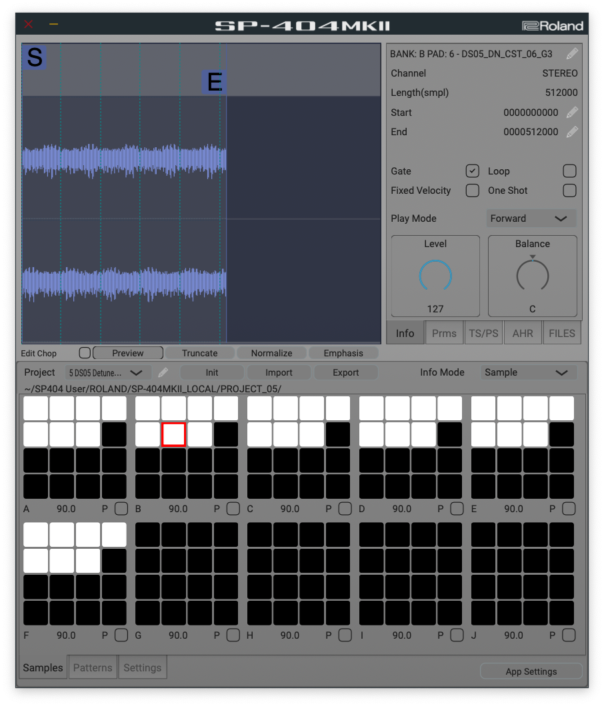This screenshot has height=706, width=604.
Task: Minimize the SP-404MKII window
Action: (x=53, y=25)
